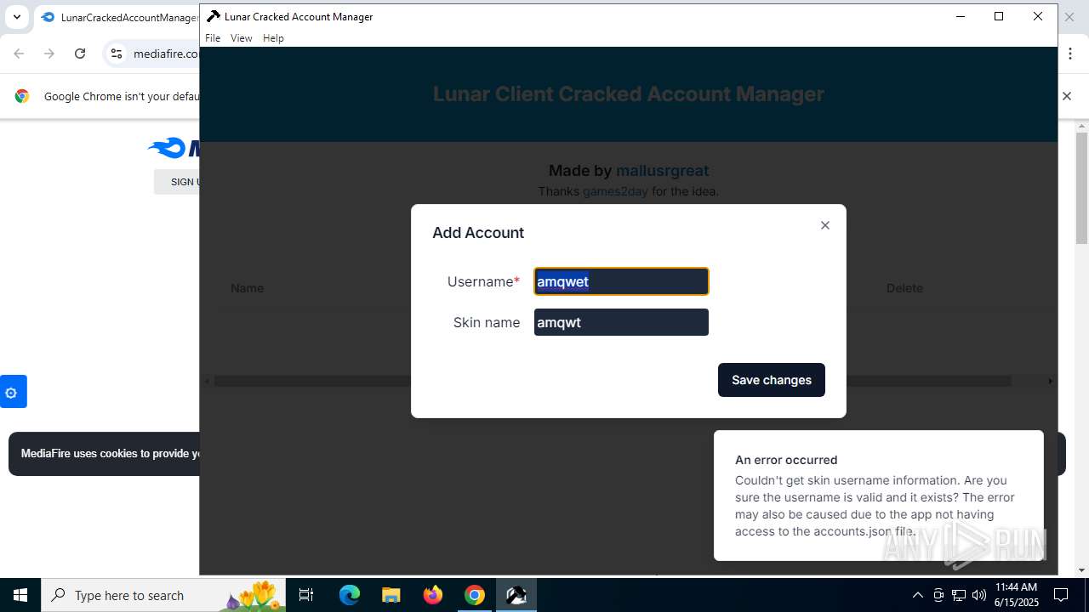
Task: Minimize the Lunar Cracked Account Manager window
Action: pos(961,16)
